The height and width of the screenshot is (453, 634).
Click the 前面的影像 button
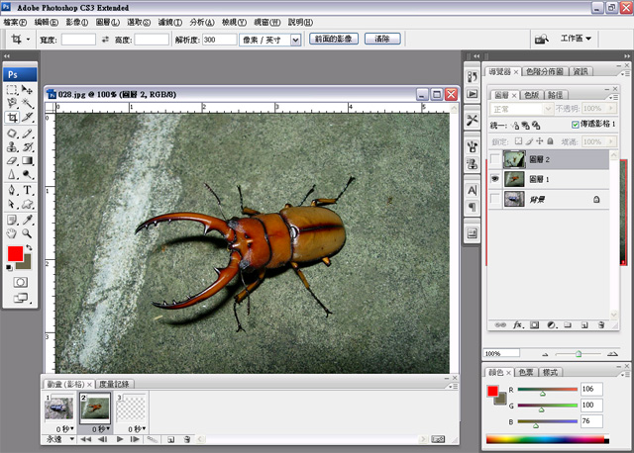(x=333, y=40)
